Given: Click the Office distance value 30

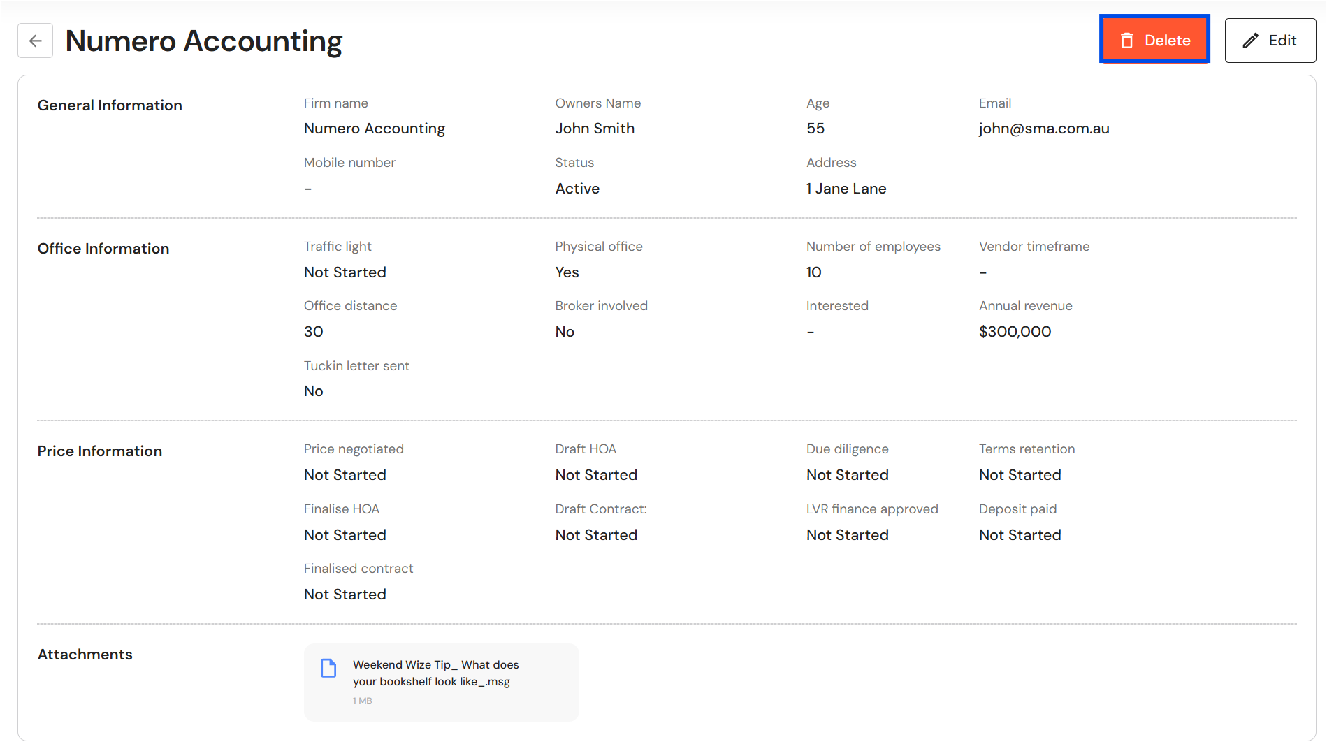Looking at the screenshot, I should (313, 332).
